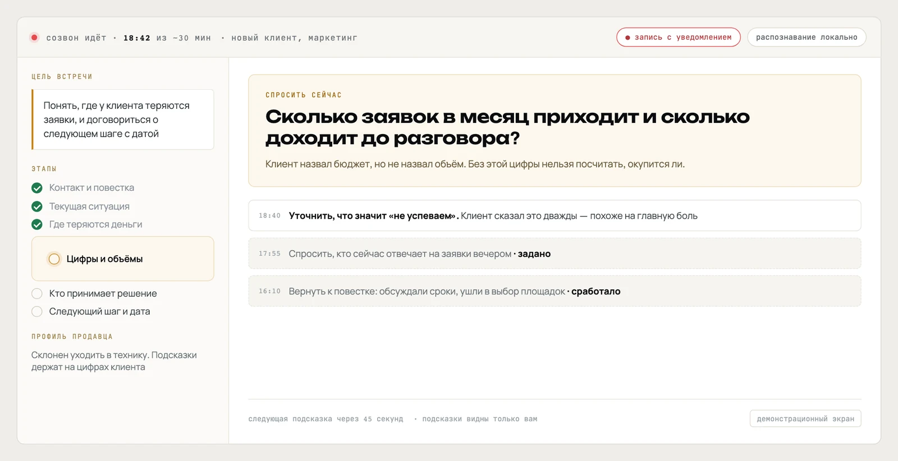Open the 16:10 hint «Вернуть к повестке»

point(555,291)
